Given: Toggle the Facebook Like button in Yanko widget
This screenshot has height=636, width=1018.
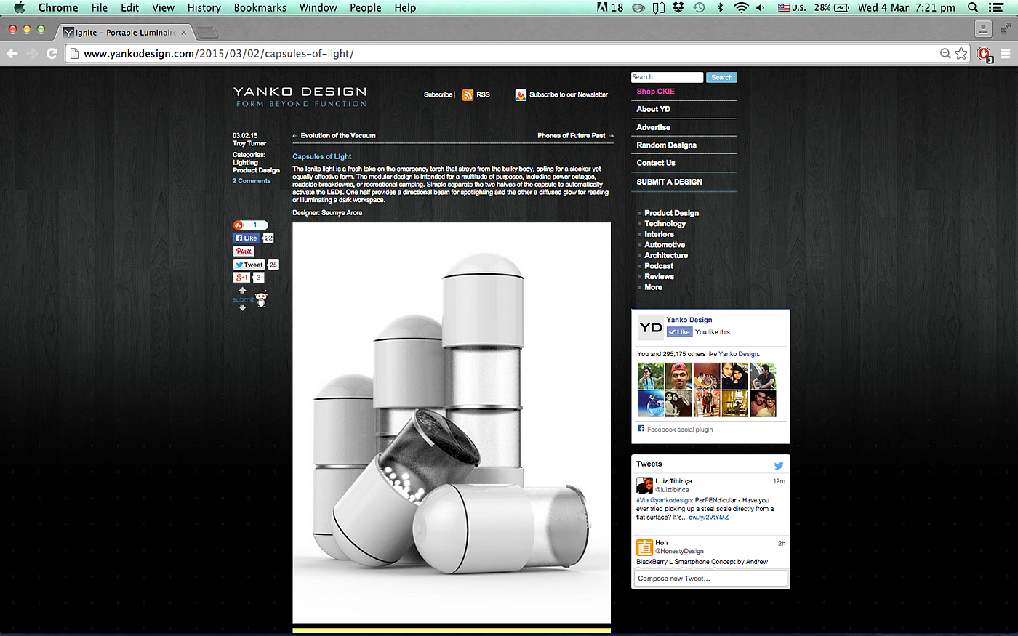Looking at the screenshot, I should 680,332.
